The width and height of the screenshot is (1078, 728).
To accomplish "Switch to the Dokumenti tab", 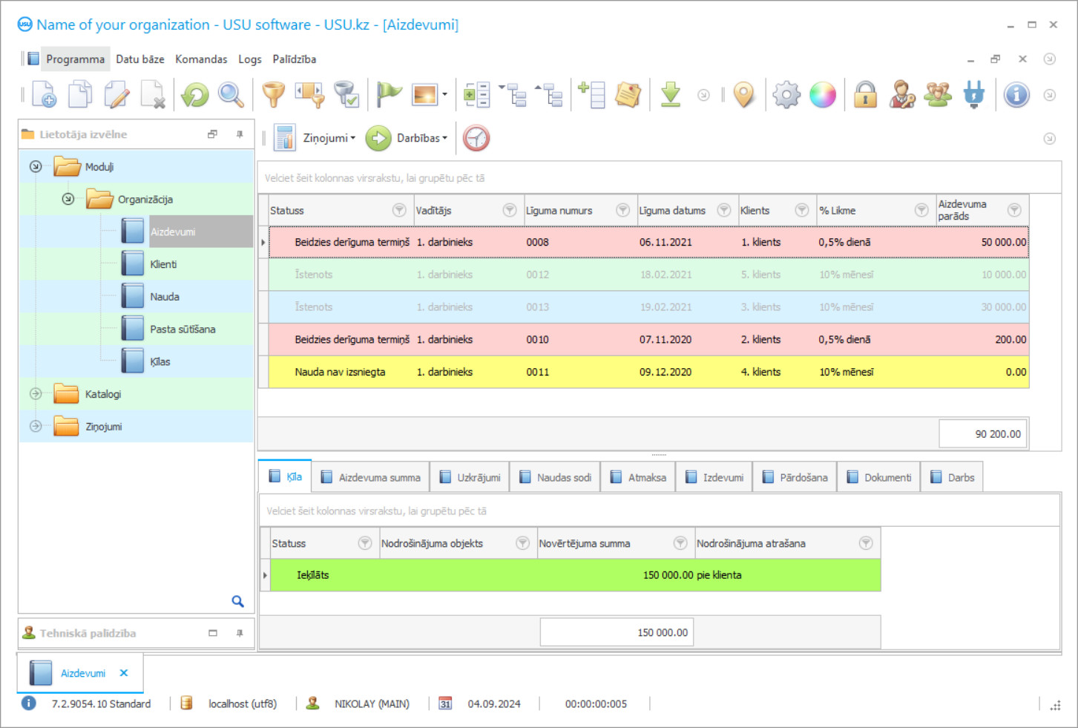I will pos(879,477).
